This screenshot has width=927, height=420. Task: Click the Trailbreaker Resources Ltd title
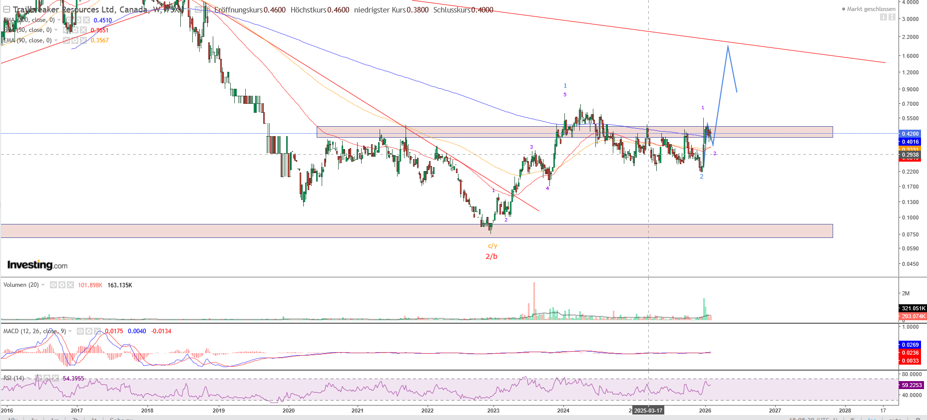coord(80,9)
